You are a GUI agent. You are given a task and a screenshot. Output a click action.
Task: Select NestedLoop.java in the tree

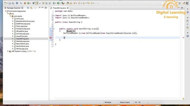(23, 41)
